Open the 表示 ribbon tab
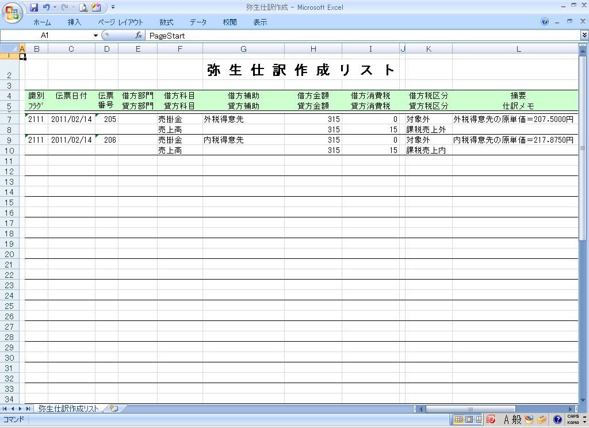This screenshot has width=589, height=428. 260,22
